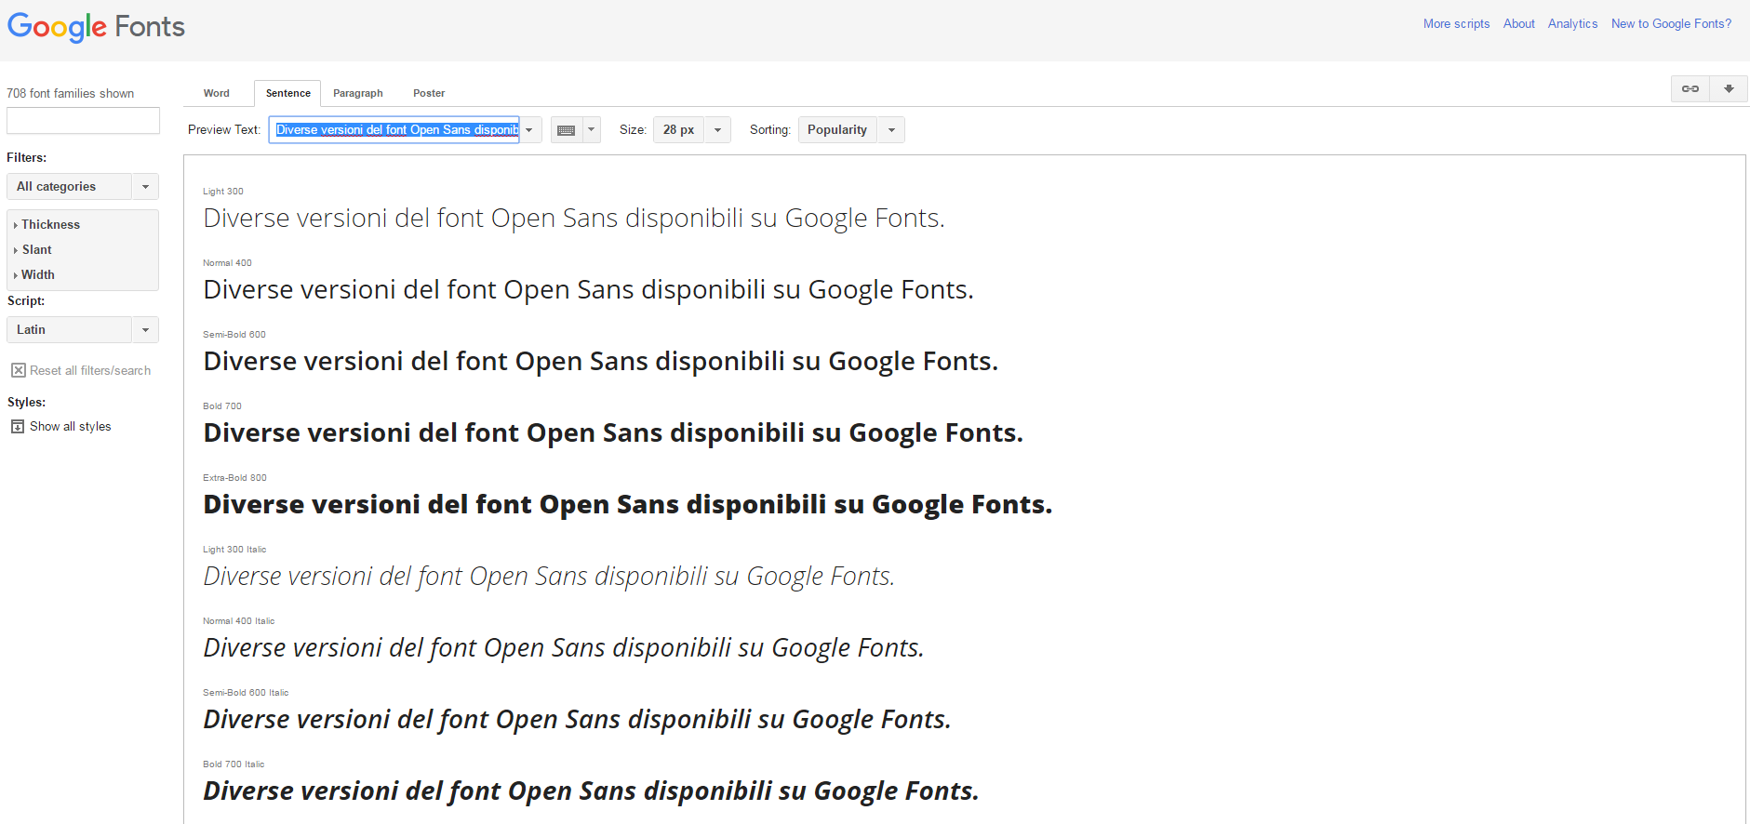Open the About link
1750x824 pixels.
click(x=1519, y=24)
